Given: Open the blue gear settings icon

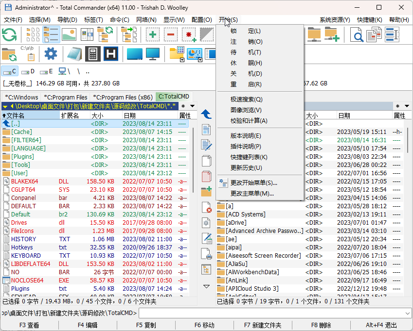Looking at the screenshot, I should tap(51, 53).
